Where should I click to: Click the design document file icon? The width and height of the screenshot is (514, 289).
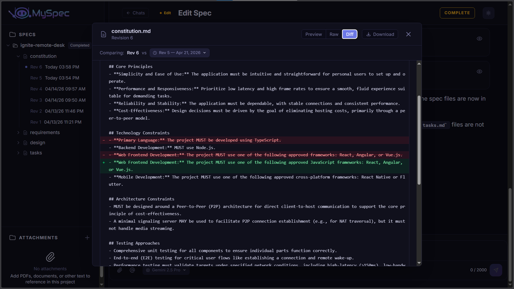[x=25, y=143]
